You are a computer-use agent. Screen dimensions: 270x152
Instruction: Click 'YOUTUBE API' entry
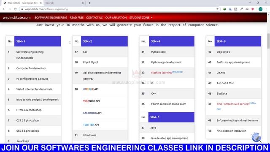click(92, 101)
